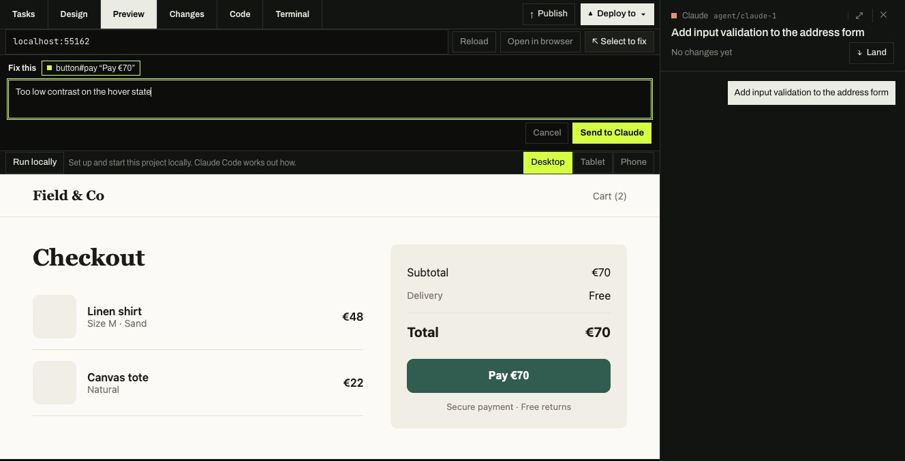Viewport: 905px width, 461px height.
Task: Click the €48 price
Action: coord(353,317)
